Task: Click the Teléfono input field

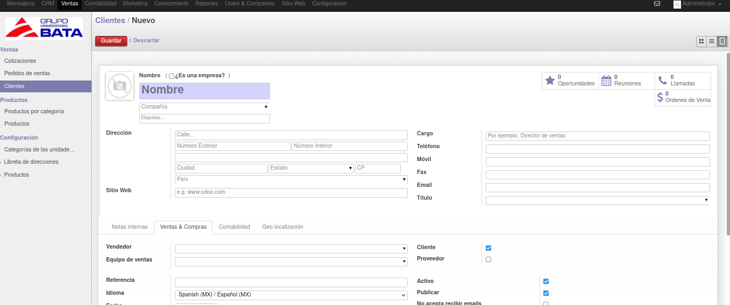Action: [x=598, y=149]
